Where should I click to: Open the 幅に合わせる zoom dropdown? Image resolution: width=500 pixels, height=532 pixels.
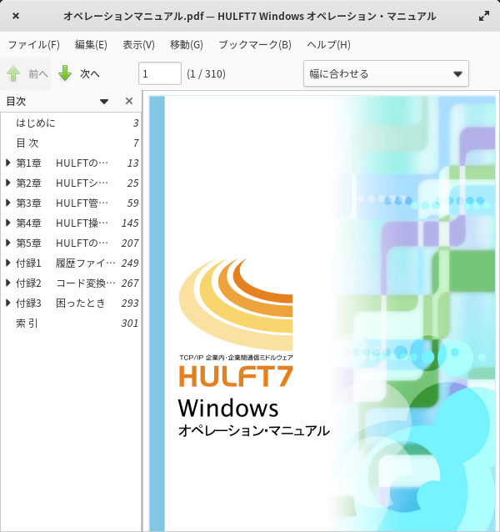point(386,73)
